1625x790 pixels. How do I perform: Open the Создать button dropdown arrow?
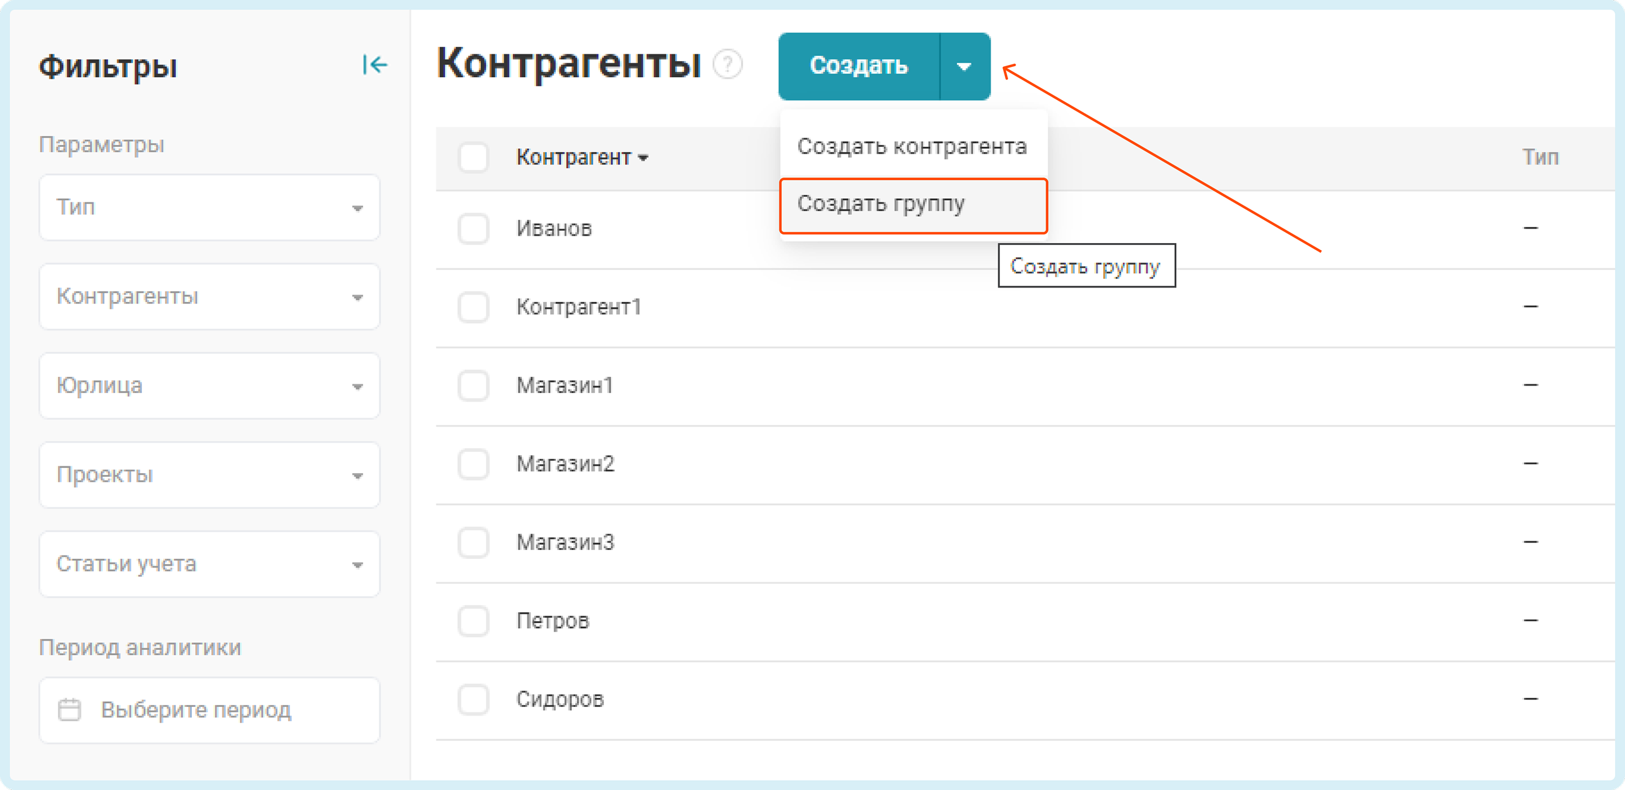pyautogui.click(x=964, y=66)
